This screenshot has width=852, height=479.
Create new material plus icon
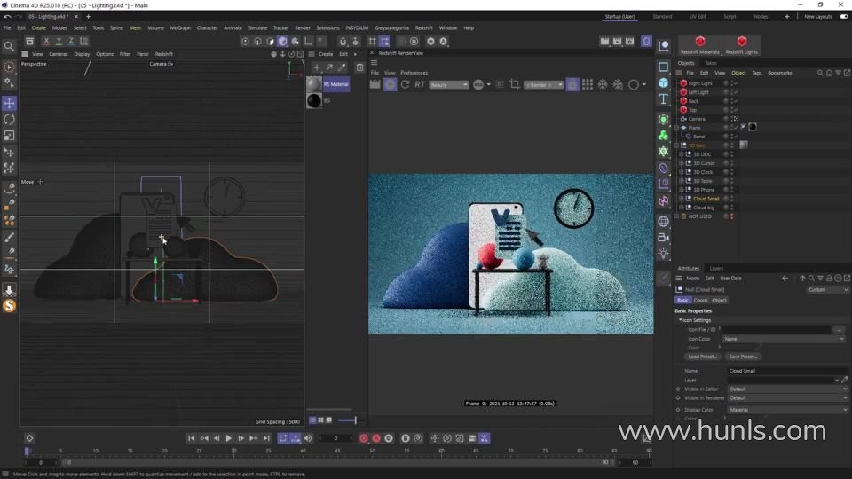pyautogui.click(x=317, y=67)
